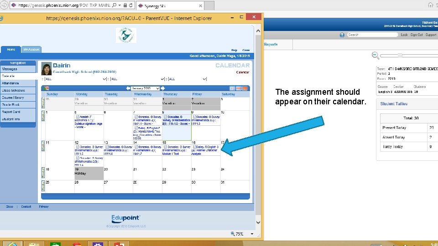438x246 pixels.
Task: Go to the previous month arrow
Action: tap(128, 88)
